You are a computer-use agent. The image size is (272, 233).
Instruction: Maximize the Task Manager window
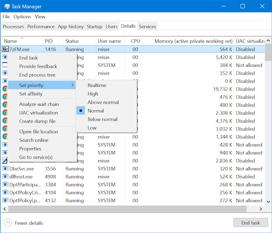[243, 6]
